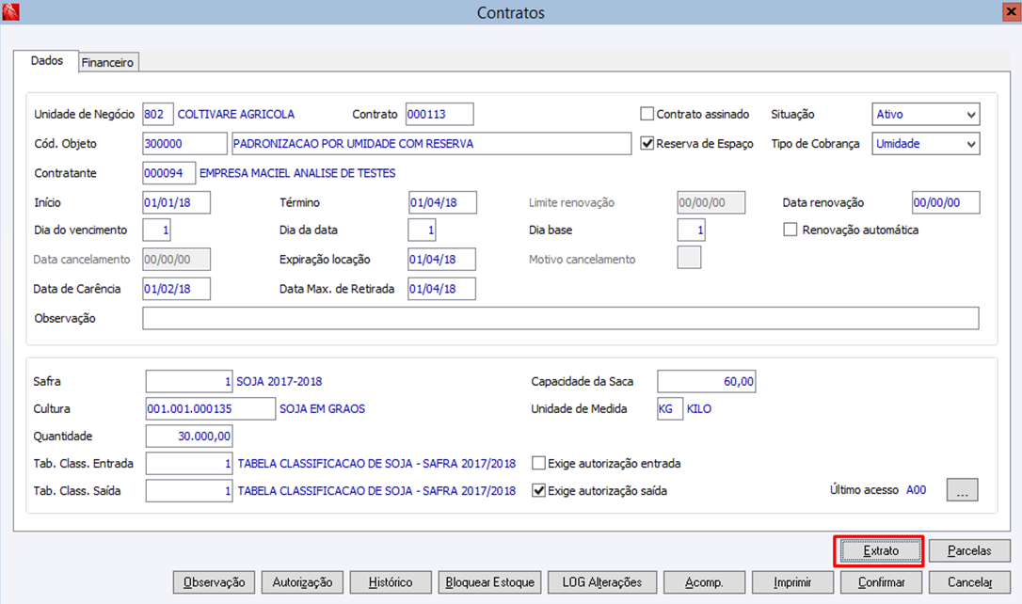Open the Tipo de Cobrança dropdown
Screen dimensions: 1022x604
925,144
